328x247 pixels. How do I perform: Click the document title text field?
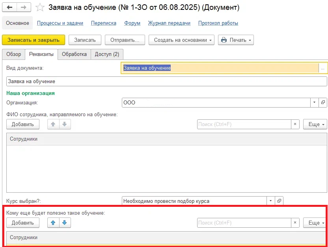166,81
